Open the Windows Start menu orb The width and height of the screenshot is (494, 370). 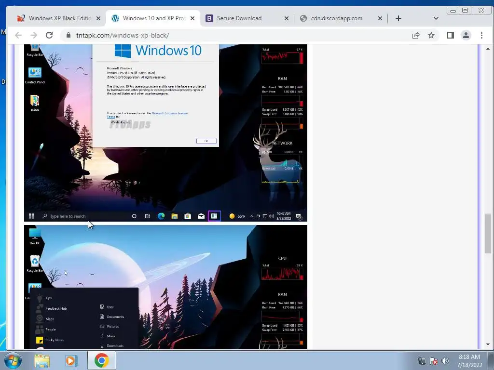point(13,360)
